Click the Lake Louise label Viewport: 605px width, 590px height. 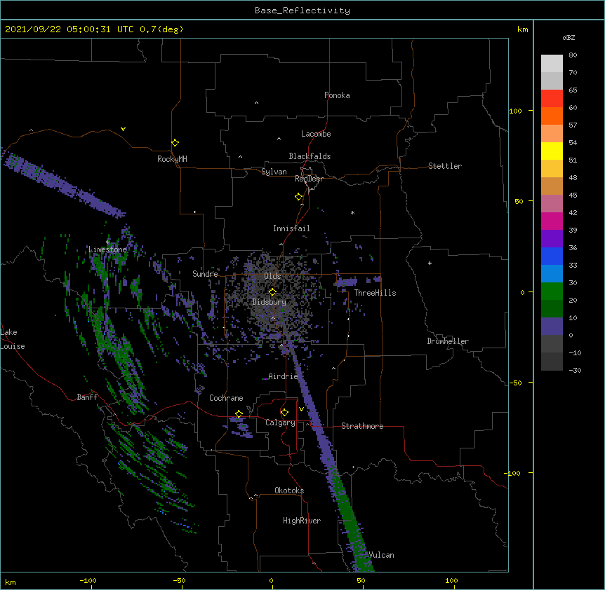13,339
